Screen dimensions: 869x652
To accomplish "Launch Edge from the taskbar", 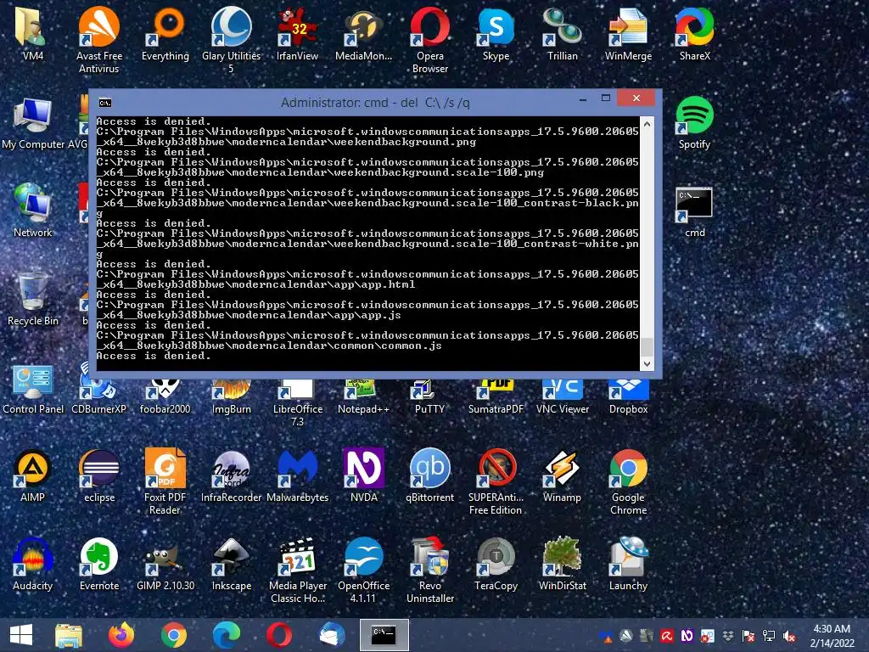I will coord(226,635).
